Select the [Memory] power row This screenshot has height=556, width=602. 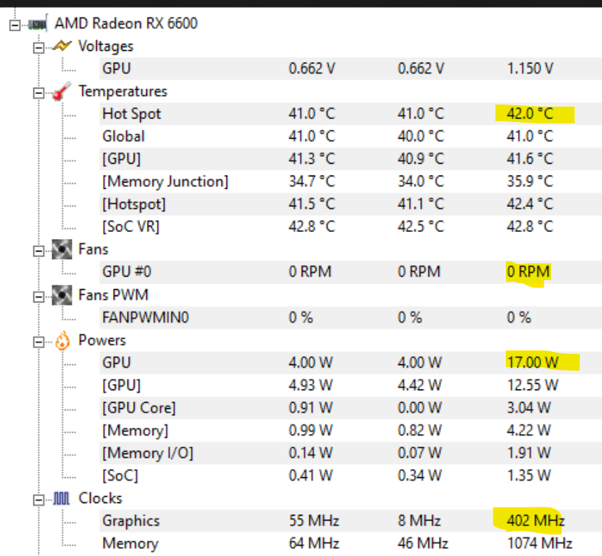coord(350,431)
